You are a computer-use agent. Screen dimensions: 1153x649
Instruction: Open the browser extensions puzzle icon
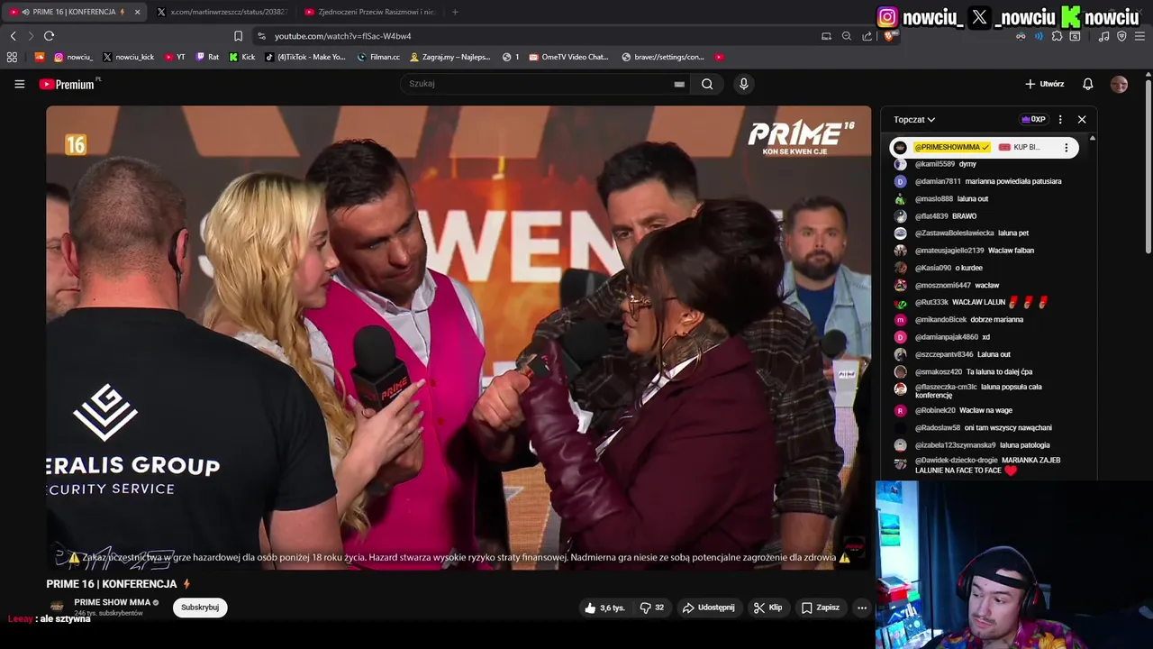click(1057, 36)
